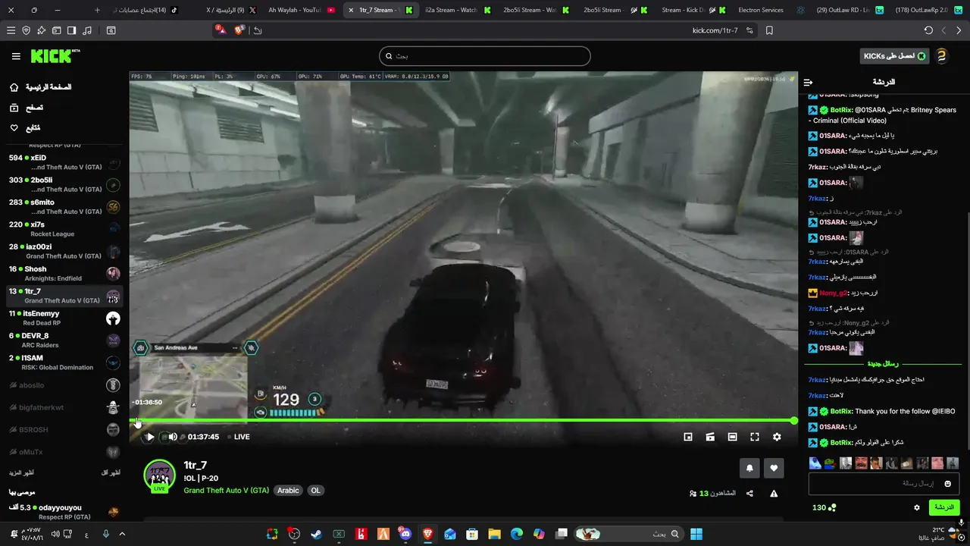Image resolution: width=970 pixels, height=546 pixels.
Task: Open the Grand Theft Auto V category link
Action: (x=227, y=491)
